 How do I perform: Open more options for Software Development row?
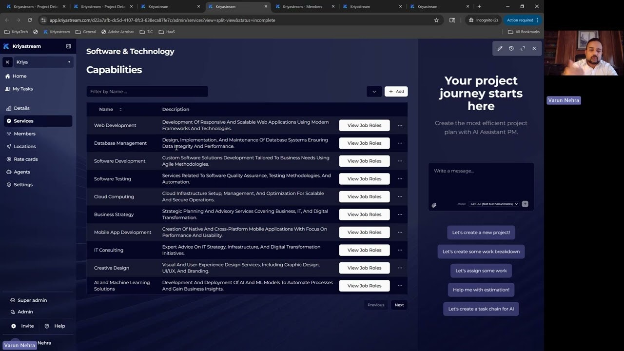[400, 161]
